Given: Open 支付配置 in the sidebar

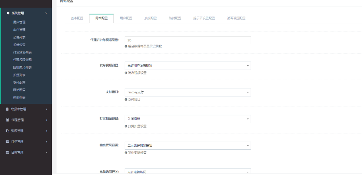Looking at the screenshot, I should click(19, 82).
